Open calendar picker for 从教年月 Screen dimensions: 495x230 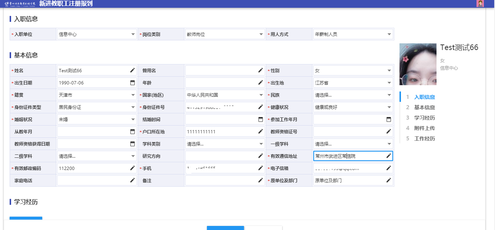click(132, 131)
